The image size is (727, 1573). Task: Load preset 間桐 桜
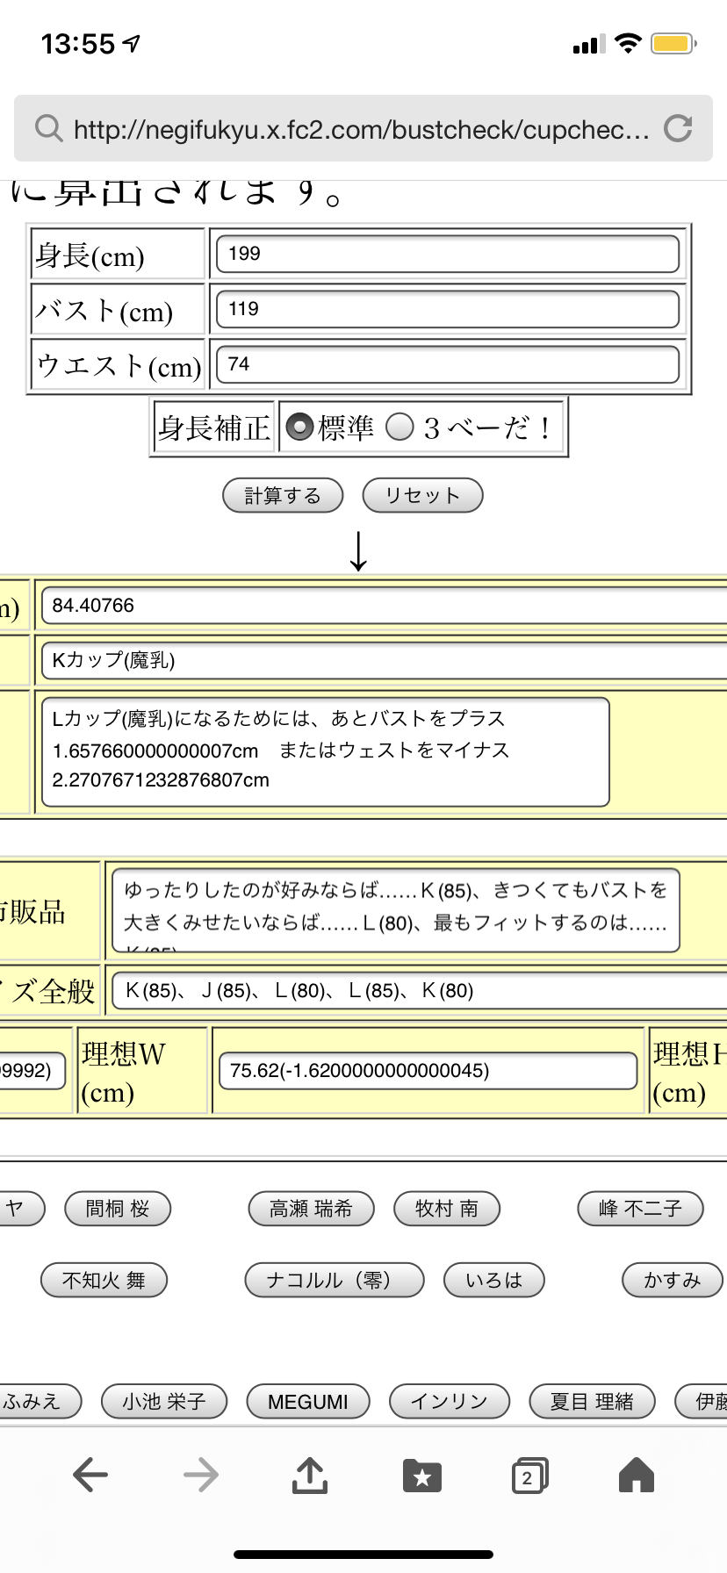click(118, 1209)
